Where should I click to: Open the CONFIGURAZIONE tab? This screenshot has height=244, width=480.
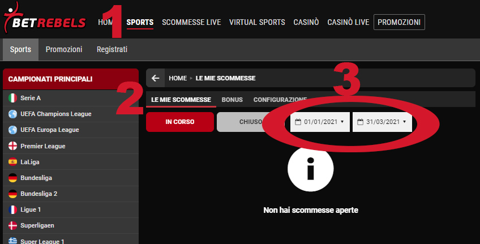[x=280, y=100]
